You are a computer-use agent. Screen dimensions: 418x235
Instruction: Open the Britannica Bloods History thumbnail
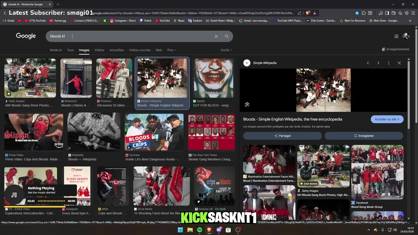[x=76, y=78]
